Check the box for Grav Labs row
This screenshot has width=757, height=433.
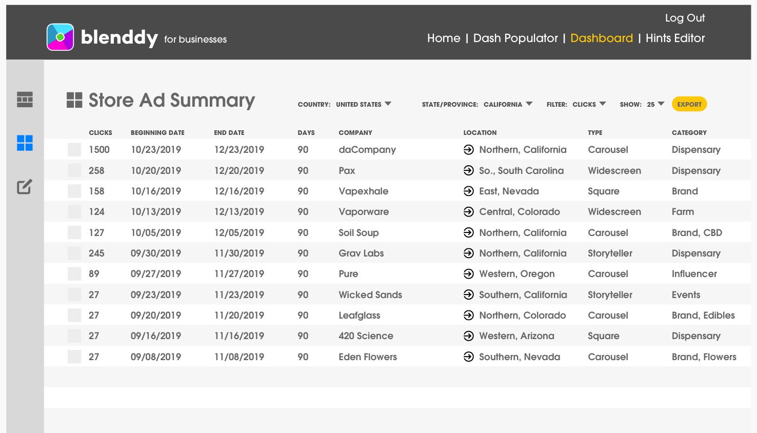pos(74,253)
